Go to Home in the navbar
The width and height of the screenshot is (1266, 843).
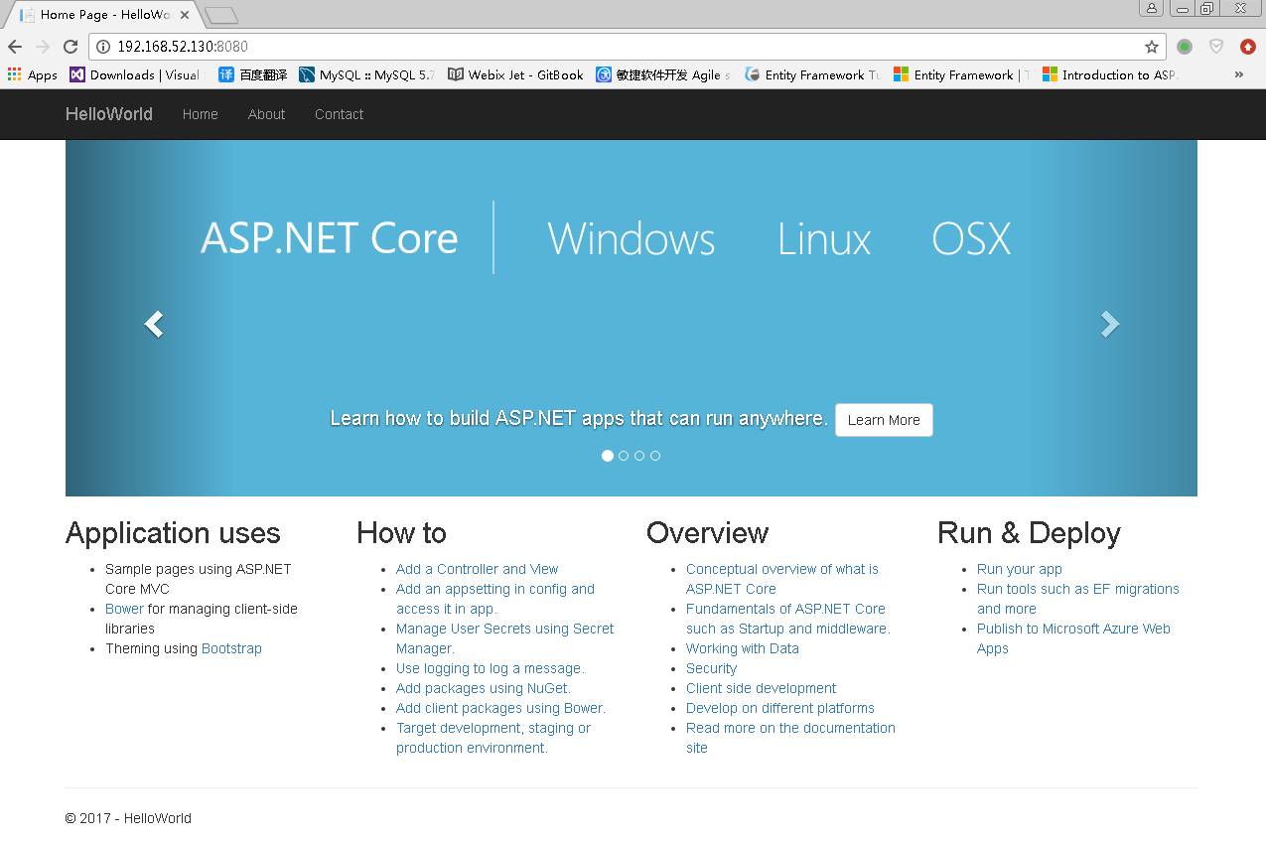click(x=200, y=114)
